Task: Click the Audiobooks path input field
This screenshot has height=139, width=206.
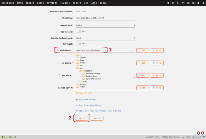Action: click(105, 50)
